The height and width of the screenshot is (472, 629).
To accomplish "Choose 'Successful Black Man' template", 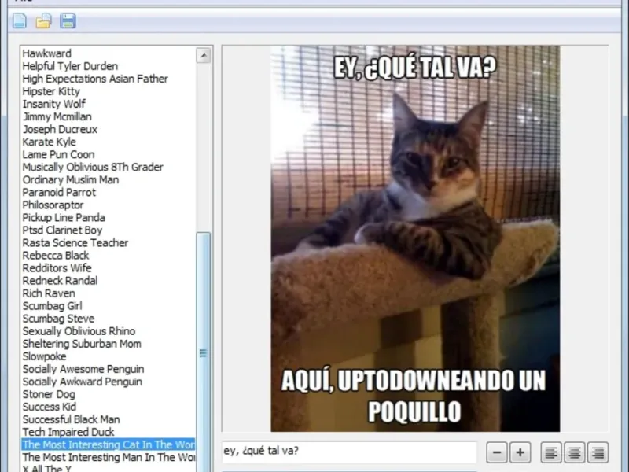I will coord(71,419).
